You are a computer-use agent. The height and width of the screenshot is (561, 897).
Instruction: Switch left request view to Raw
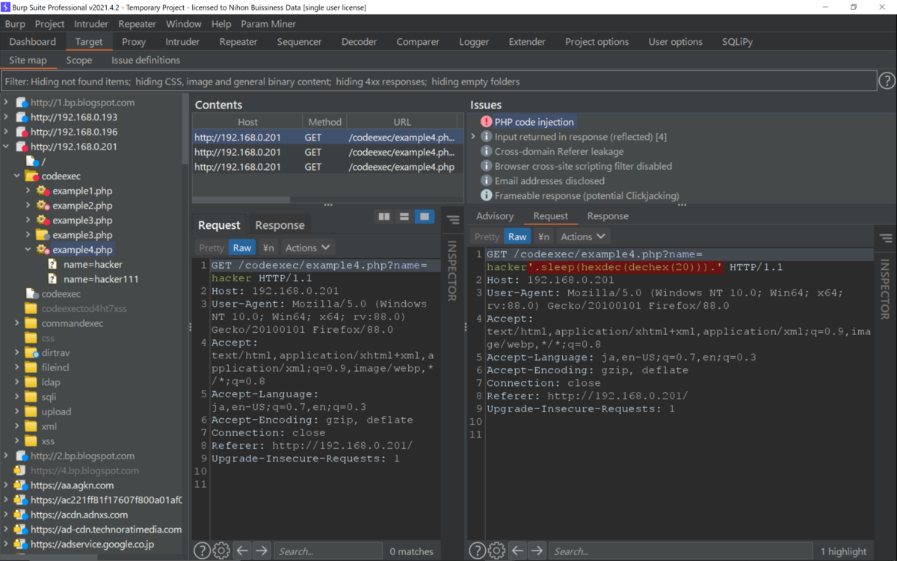242,248
